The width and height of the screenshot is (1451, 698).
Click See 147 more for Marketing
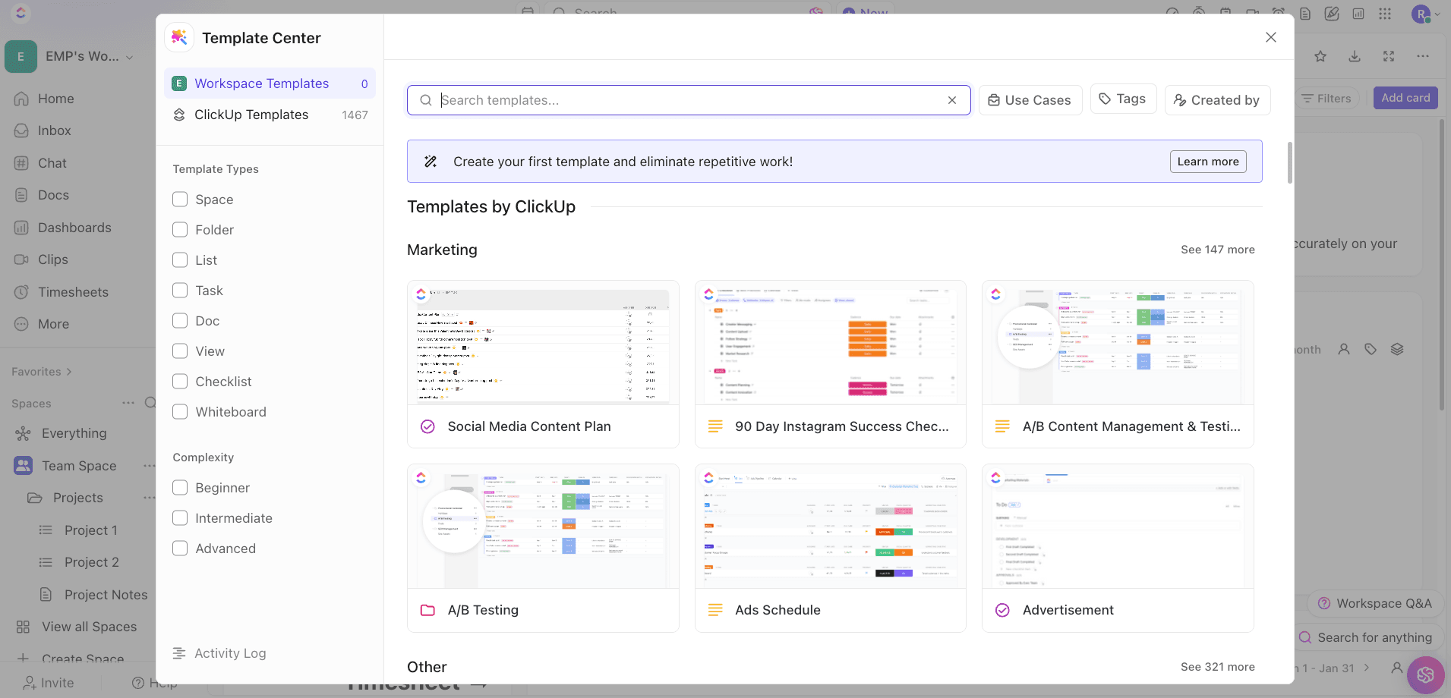coord(1217,250)
